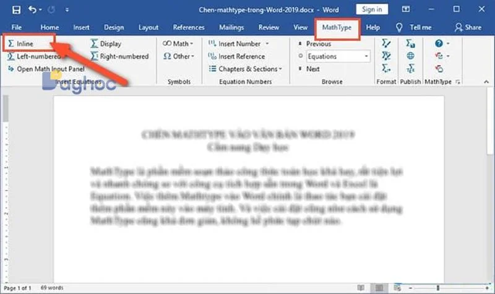The height and width of the screenshot is (294, 495).
Task: Switch to the Review tab
Action: (x=269, y=27)
